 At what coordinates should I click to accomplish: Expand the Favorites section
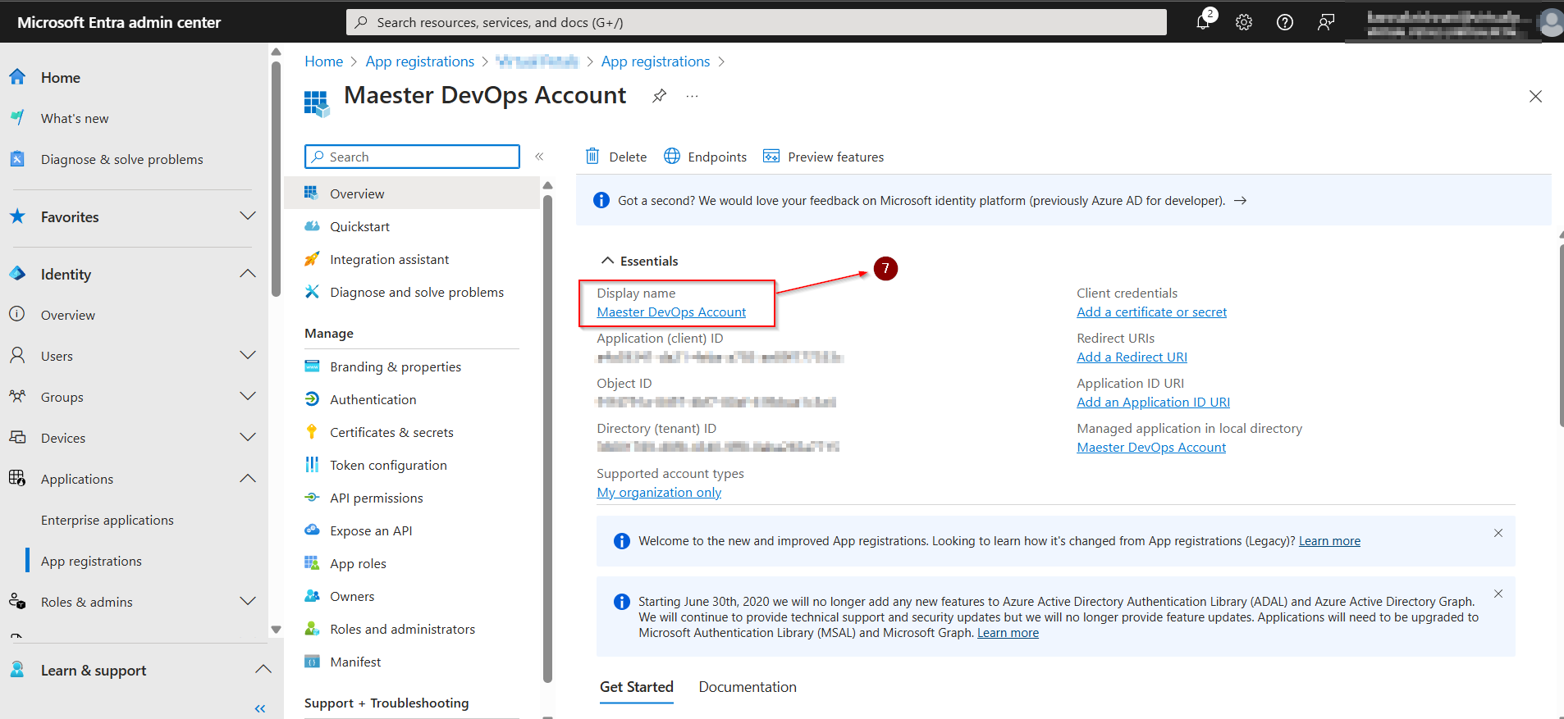(248, 216)
